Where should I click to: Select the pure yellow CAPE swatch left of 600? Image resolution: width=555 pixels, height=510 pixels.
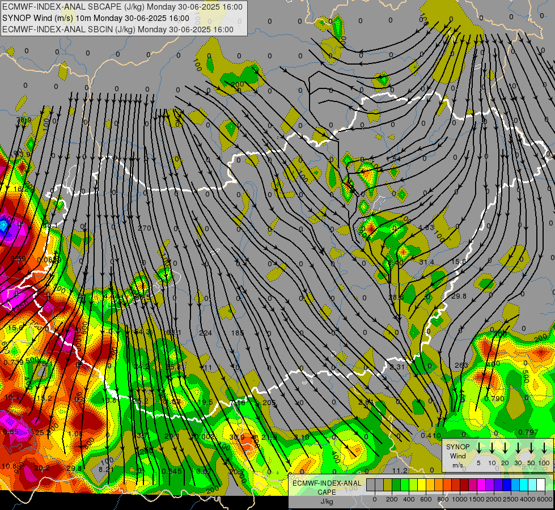coord(422,485)
